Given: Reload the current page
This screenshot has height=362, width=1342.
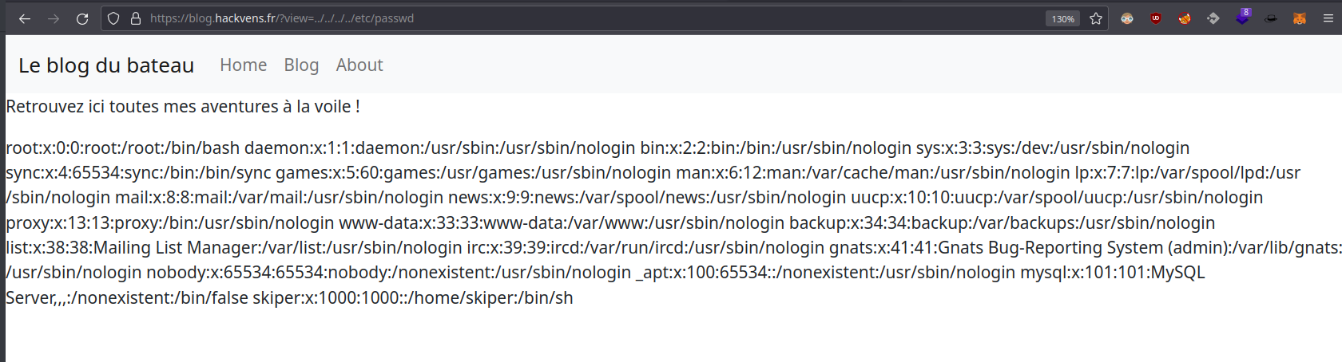Looking at the screenshot, I should [x=82, y=18].
